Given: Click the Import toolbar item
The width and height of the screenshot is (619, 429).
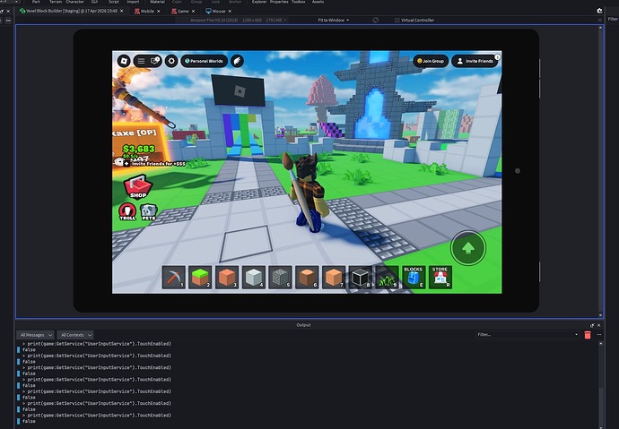Looking at the screenshot, I should click(x=133, y=2).
